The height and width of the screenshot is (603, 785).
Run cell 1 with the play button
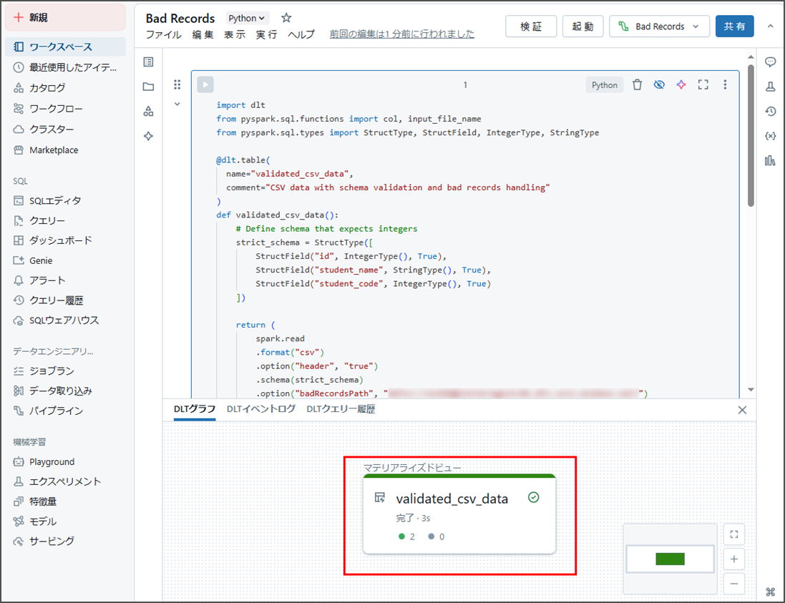point(205,84)
